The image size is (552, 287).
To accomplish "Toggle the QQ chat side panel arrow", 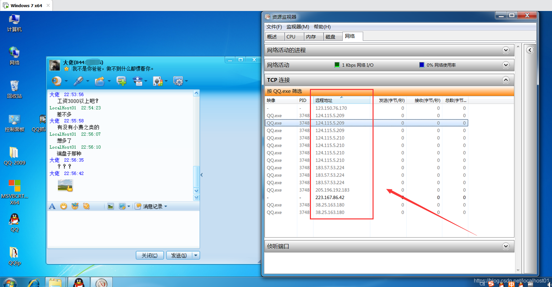I will 202,175.
